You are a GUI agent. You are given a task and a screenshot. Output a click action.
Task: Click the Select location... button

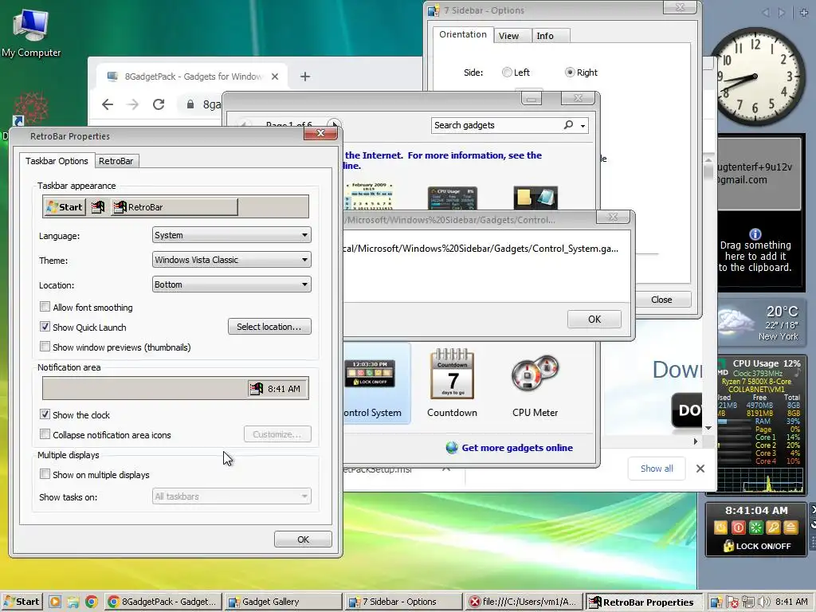(x=269, y=327)
